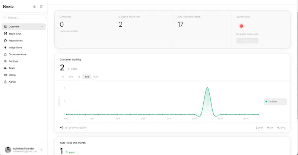Click the Settings gear icon

[x=5, y=61]
